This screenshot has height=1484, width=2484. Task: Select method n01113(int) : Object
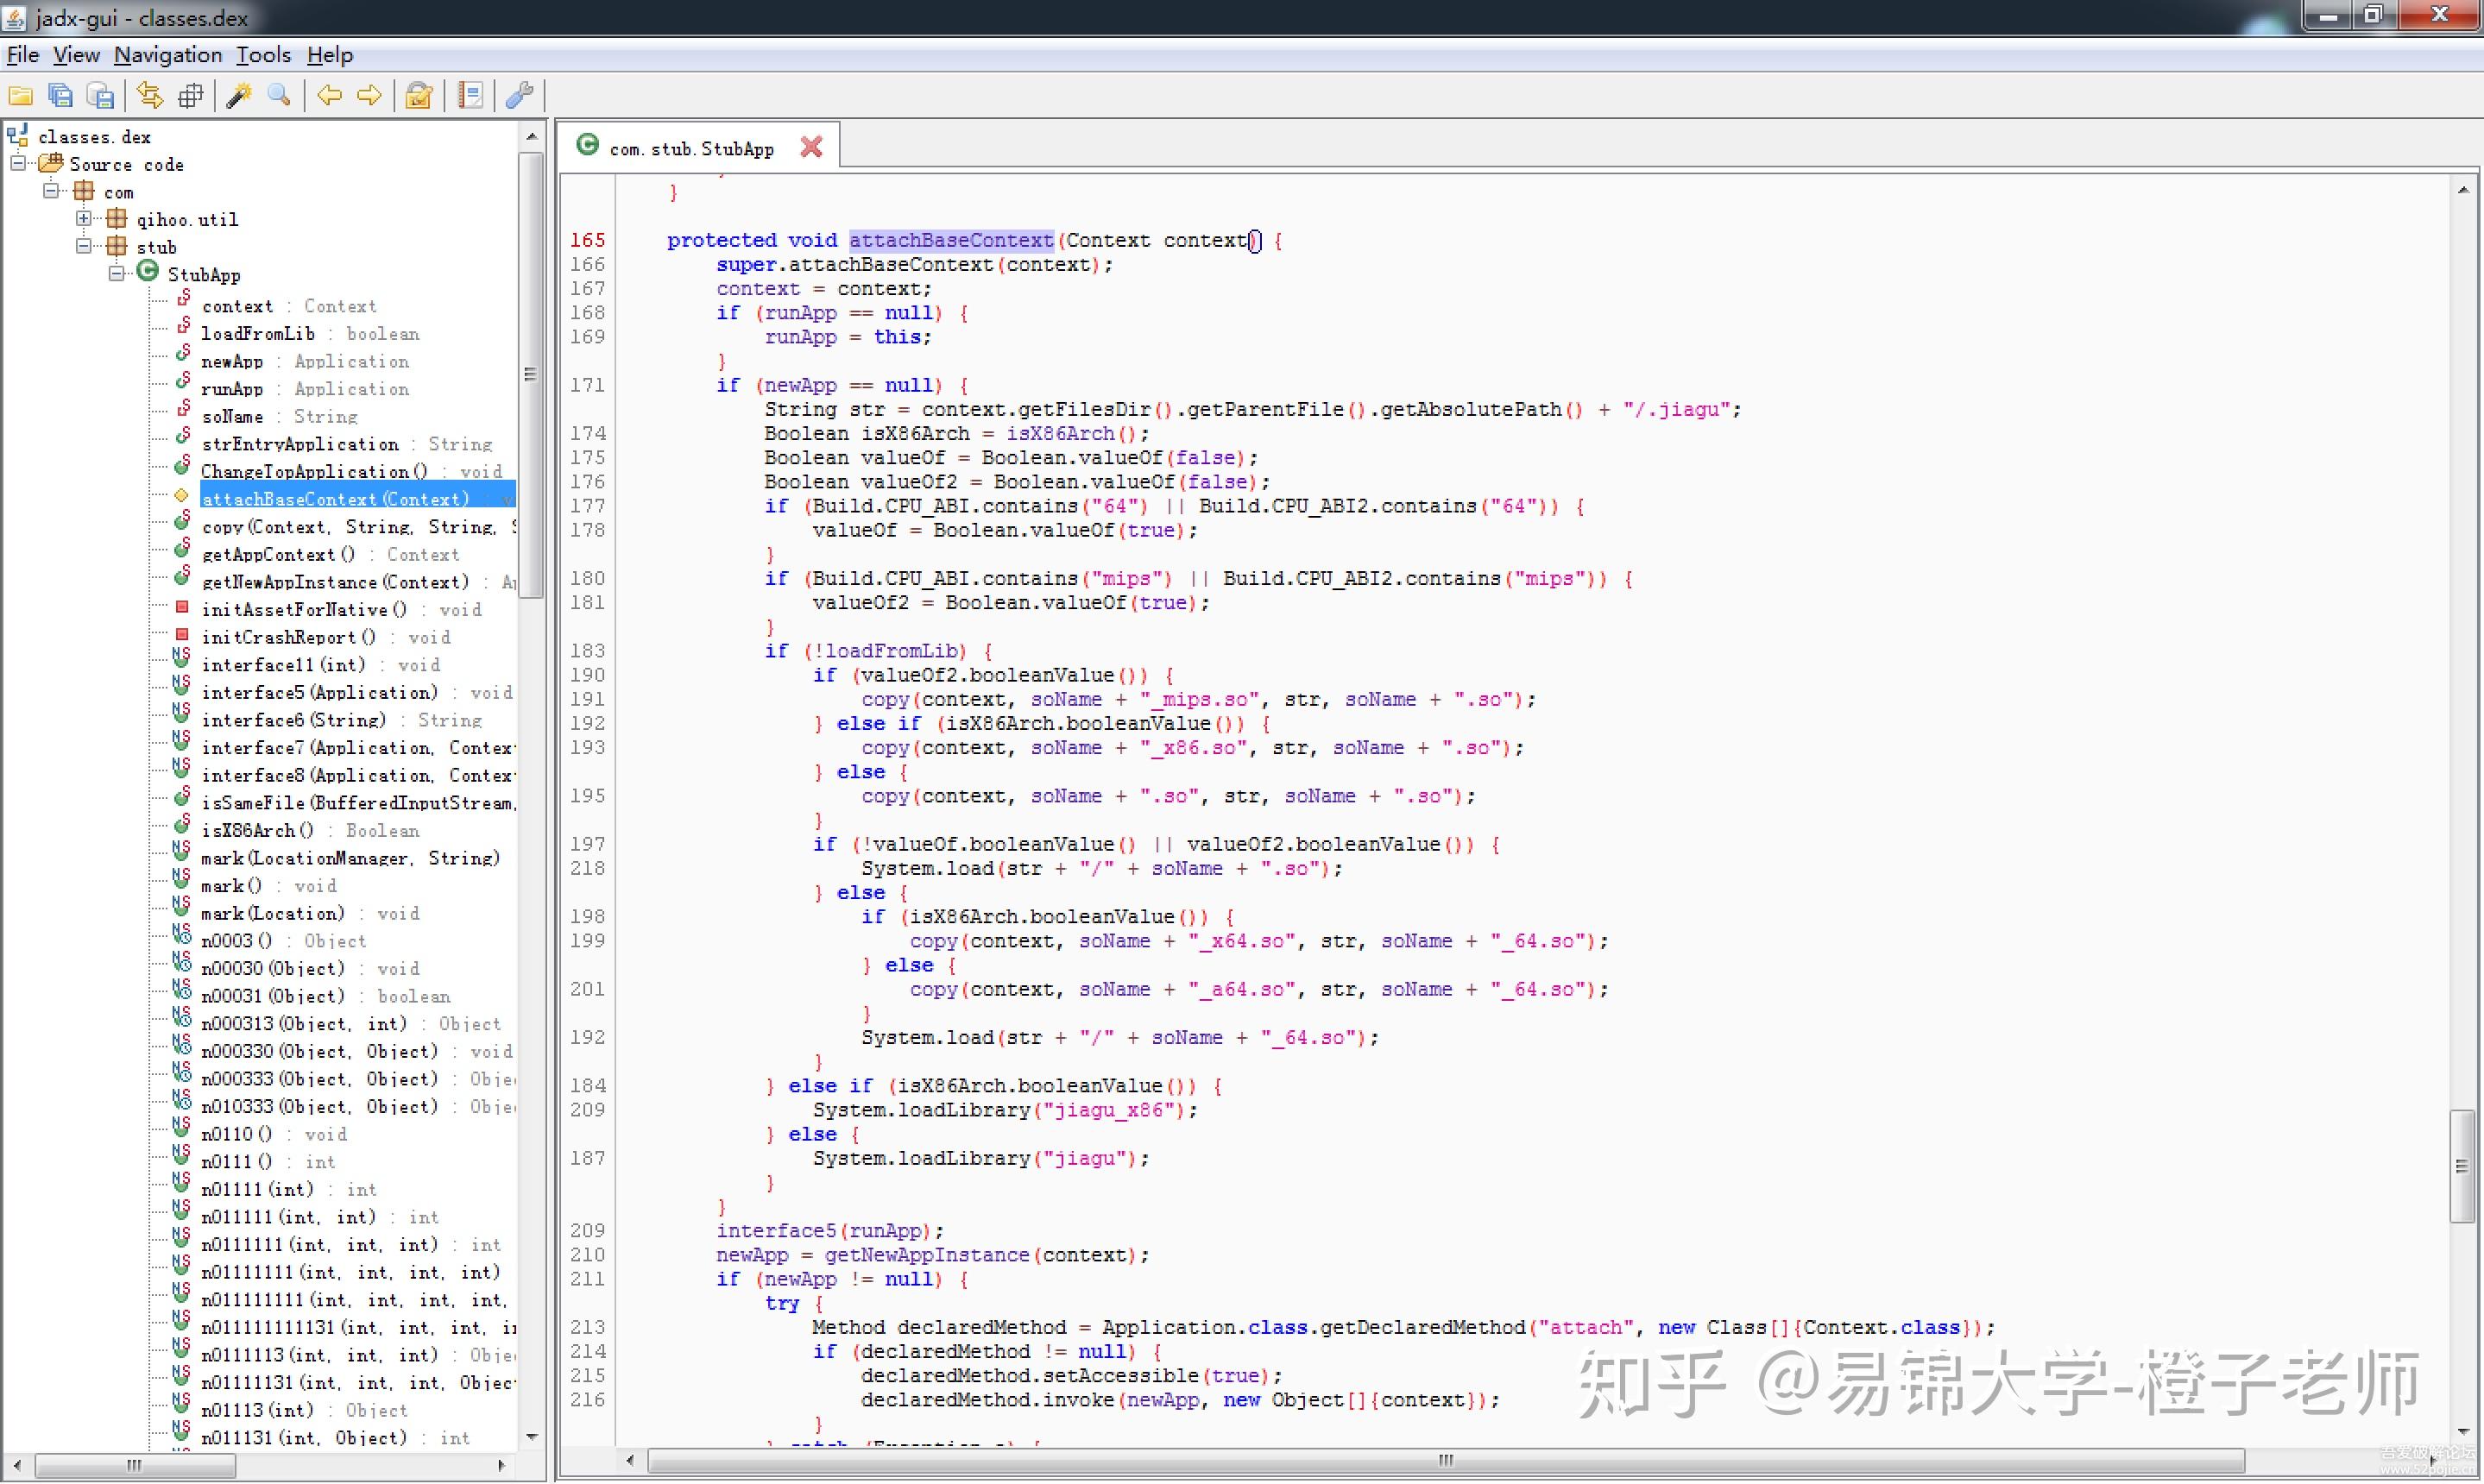(306, 1411)
